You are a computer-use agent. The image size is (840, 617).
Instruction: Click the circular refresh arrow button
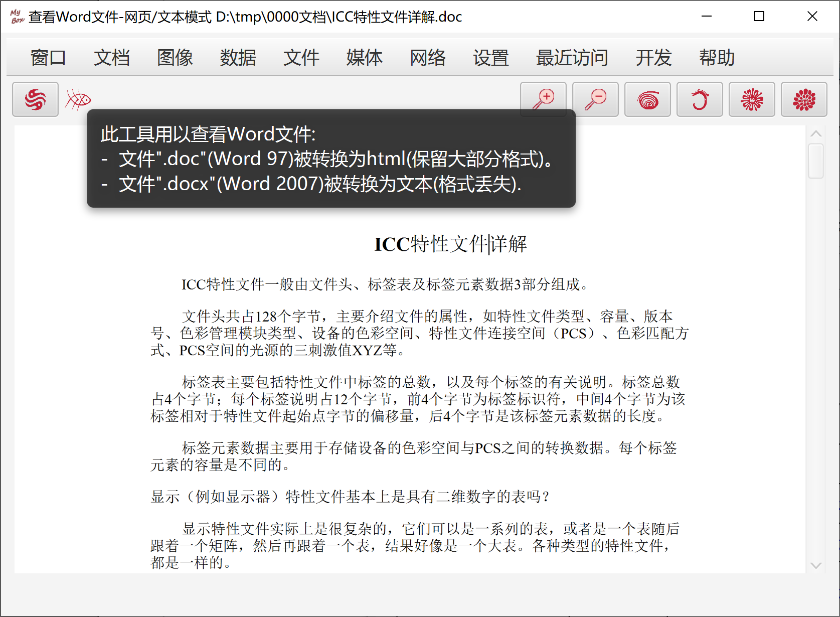(700, 99)
